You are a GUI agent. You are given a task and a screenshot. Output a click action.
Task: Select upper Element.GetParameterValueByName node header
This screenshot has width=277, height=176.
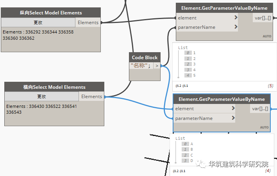click(224, 8)
